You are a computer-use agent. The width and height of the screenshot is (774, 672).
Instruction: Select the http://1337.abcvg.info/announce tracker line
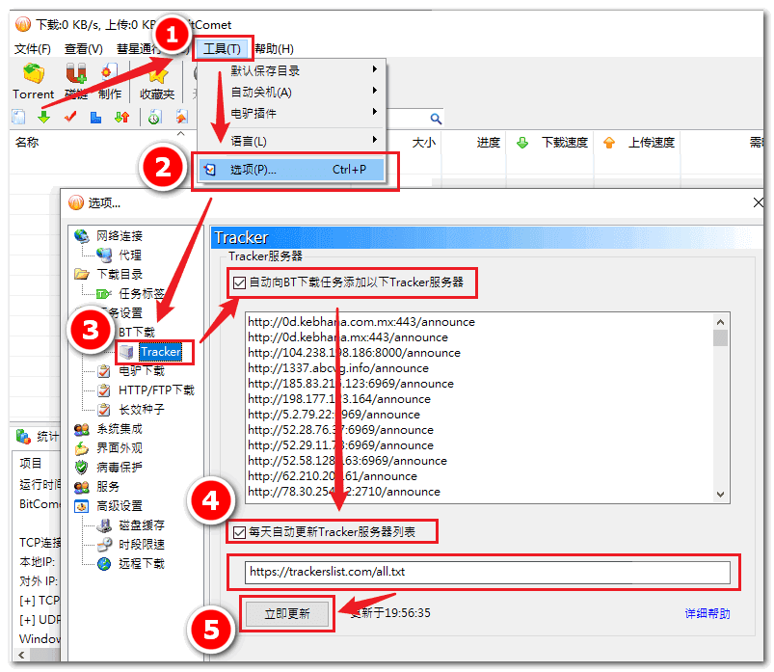click(x=338, y=368)
